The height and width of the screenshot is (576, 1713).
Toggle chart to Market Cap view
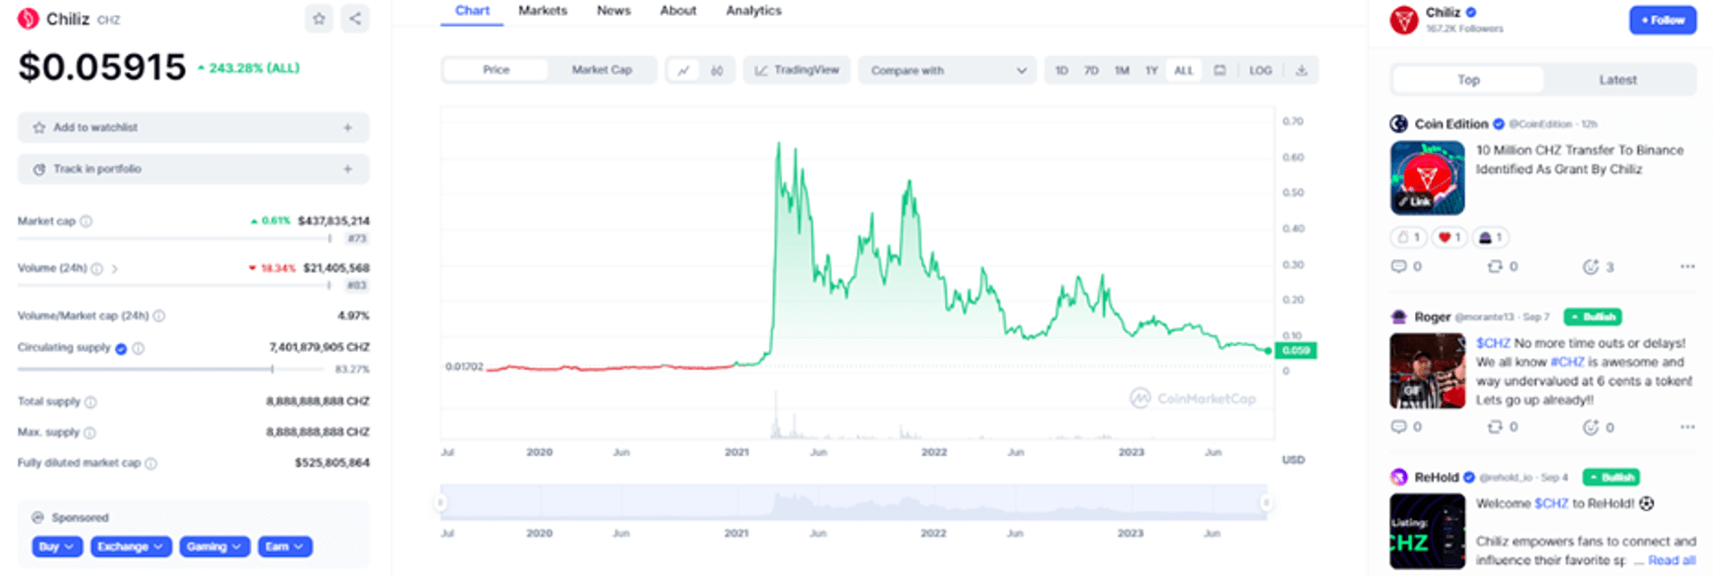click(601, 71)
